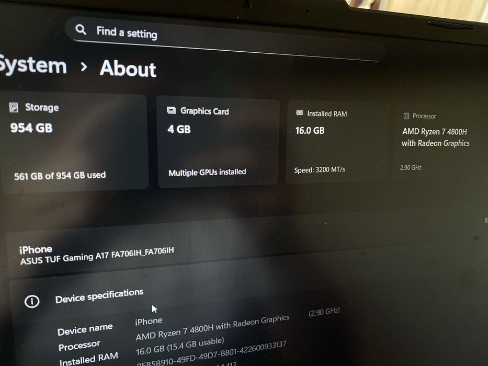Click the 2.90 GHz value in Processor card
Screen dimensions: 488x366
tap(411, 167)
